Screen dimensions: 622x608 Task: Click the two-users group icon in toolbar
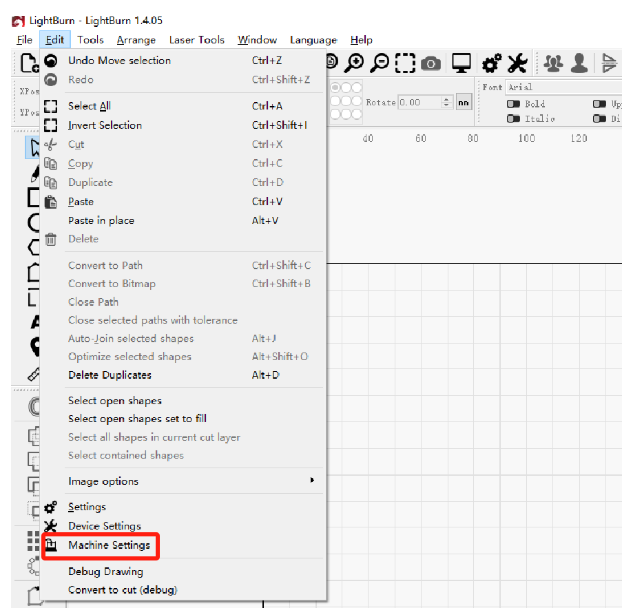click(x=553, y=63)
